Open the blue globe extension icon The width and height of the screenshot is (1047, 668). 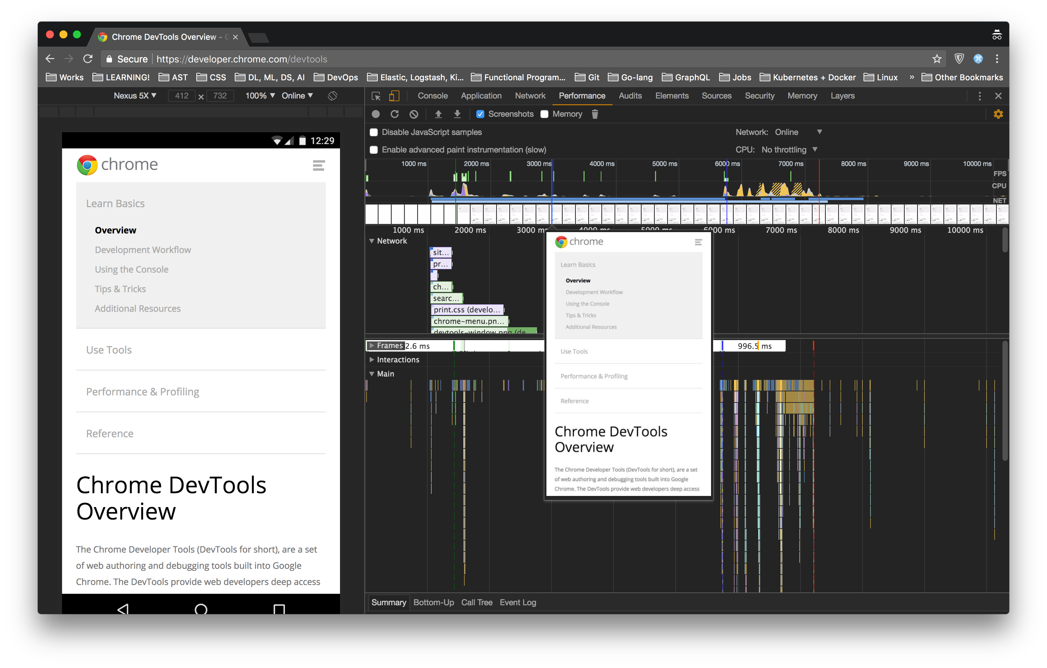[x=978, y=59]
